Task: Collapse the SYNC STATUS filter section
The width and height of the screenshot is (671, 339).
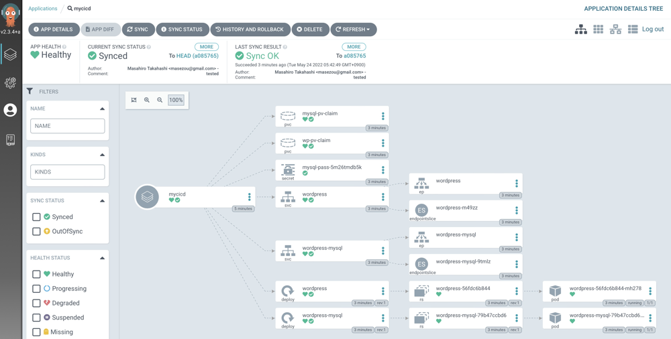Action: coord(102,200)
